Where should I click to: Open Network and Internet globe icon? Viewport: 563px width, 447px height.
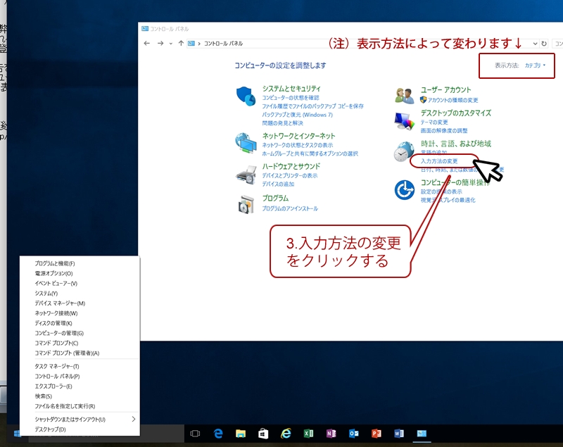tap(246, 143)
